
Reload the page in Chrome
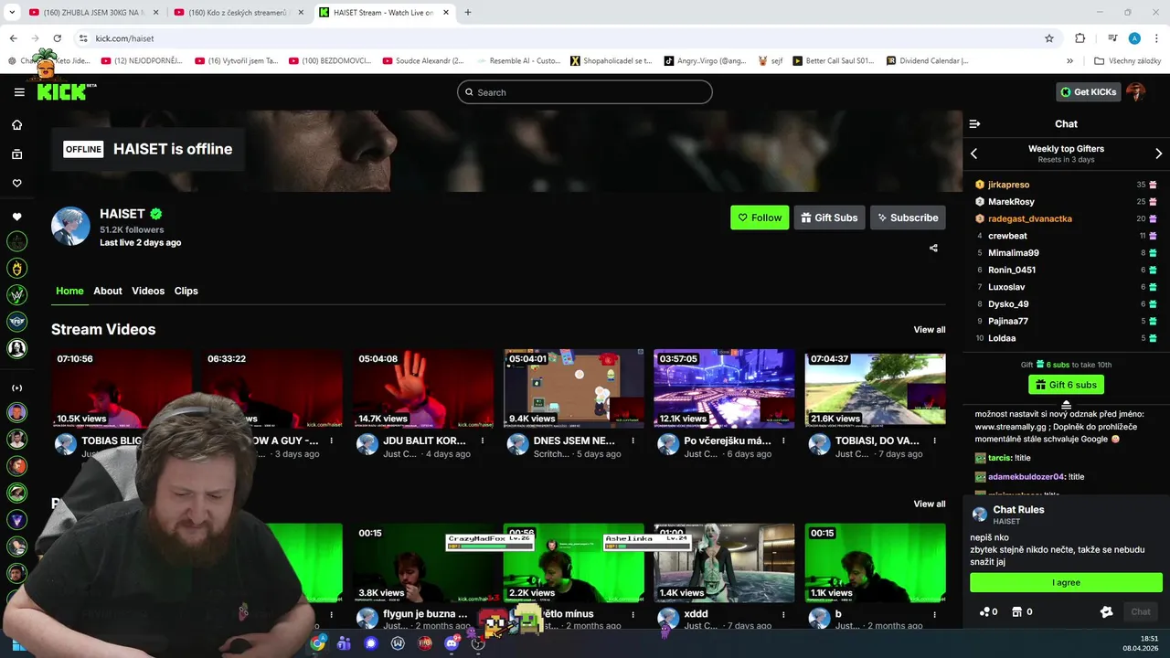pyautogui.click(x=57, y=38)
